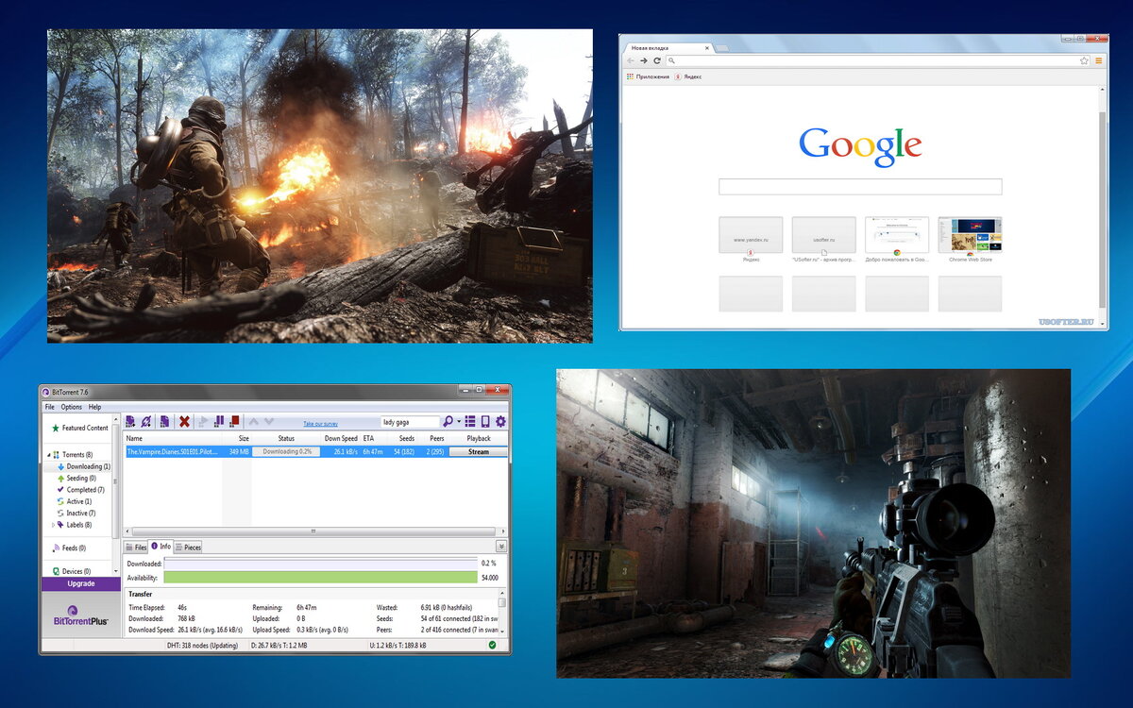Image resolution: width=1133 pixels, height=708 pixels.
Task: Open the USofter.ru thumbnail tile
Action: tap(823, 235)
